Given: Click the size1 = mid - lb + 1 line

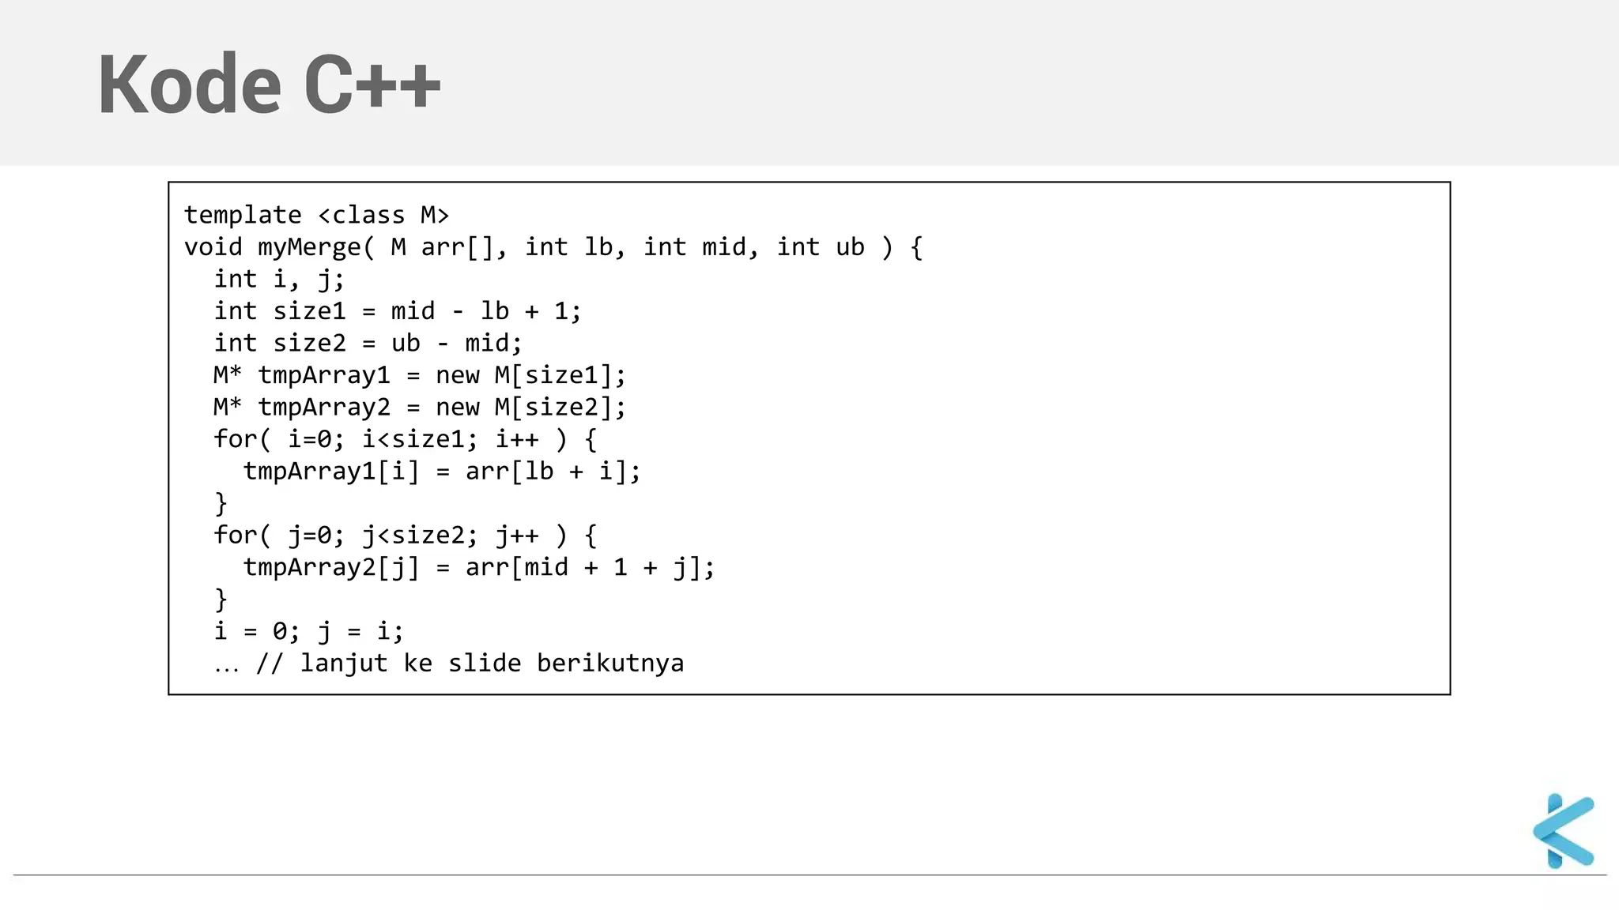Looking at the screenshot, I should 398,311.
